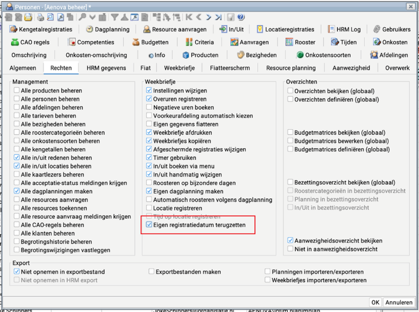Enable Alle producten beheren checkbox

pos(16,91)
